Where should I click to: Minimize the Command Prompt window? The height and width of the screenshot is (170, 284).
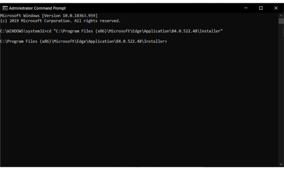click(x=245, y=8)
